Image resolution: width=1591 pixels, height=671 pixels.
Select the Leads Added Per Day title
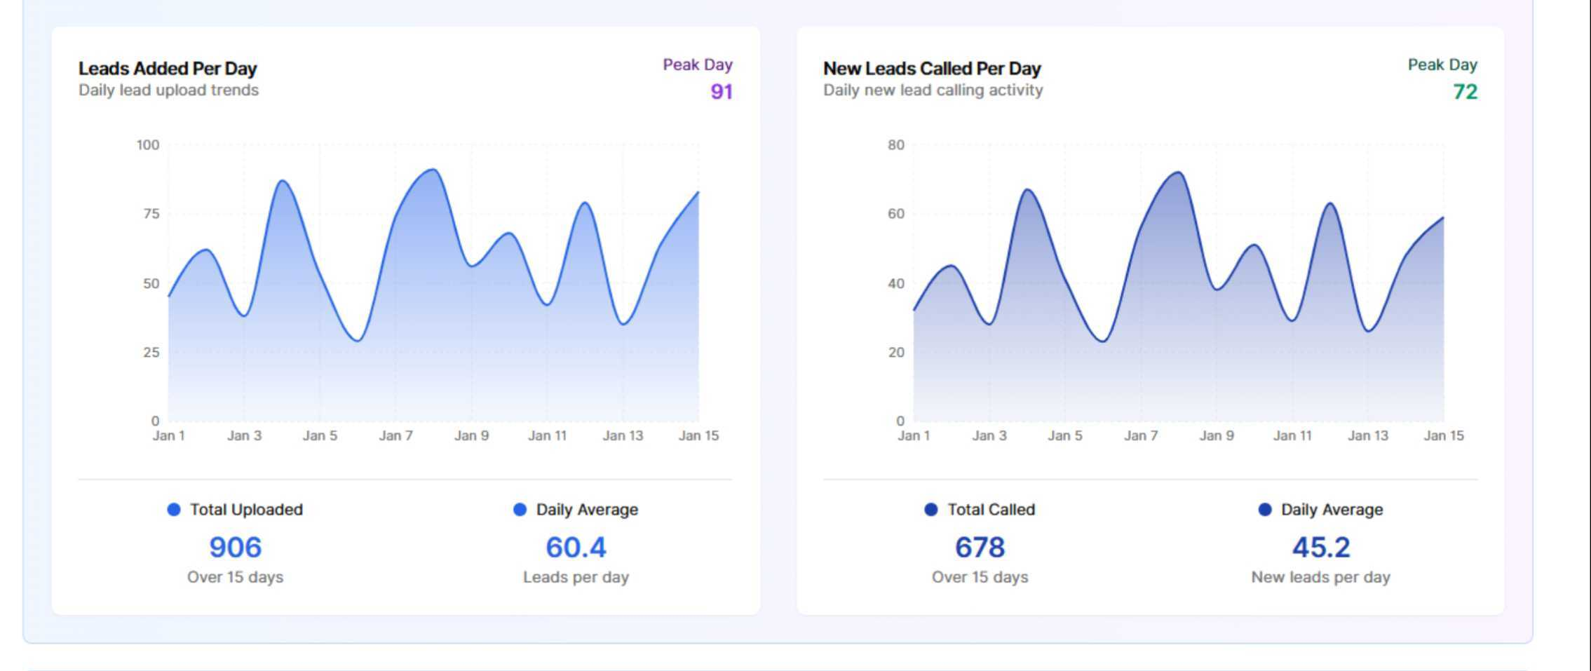pyautogui.click(x=168, y=69)
